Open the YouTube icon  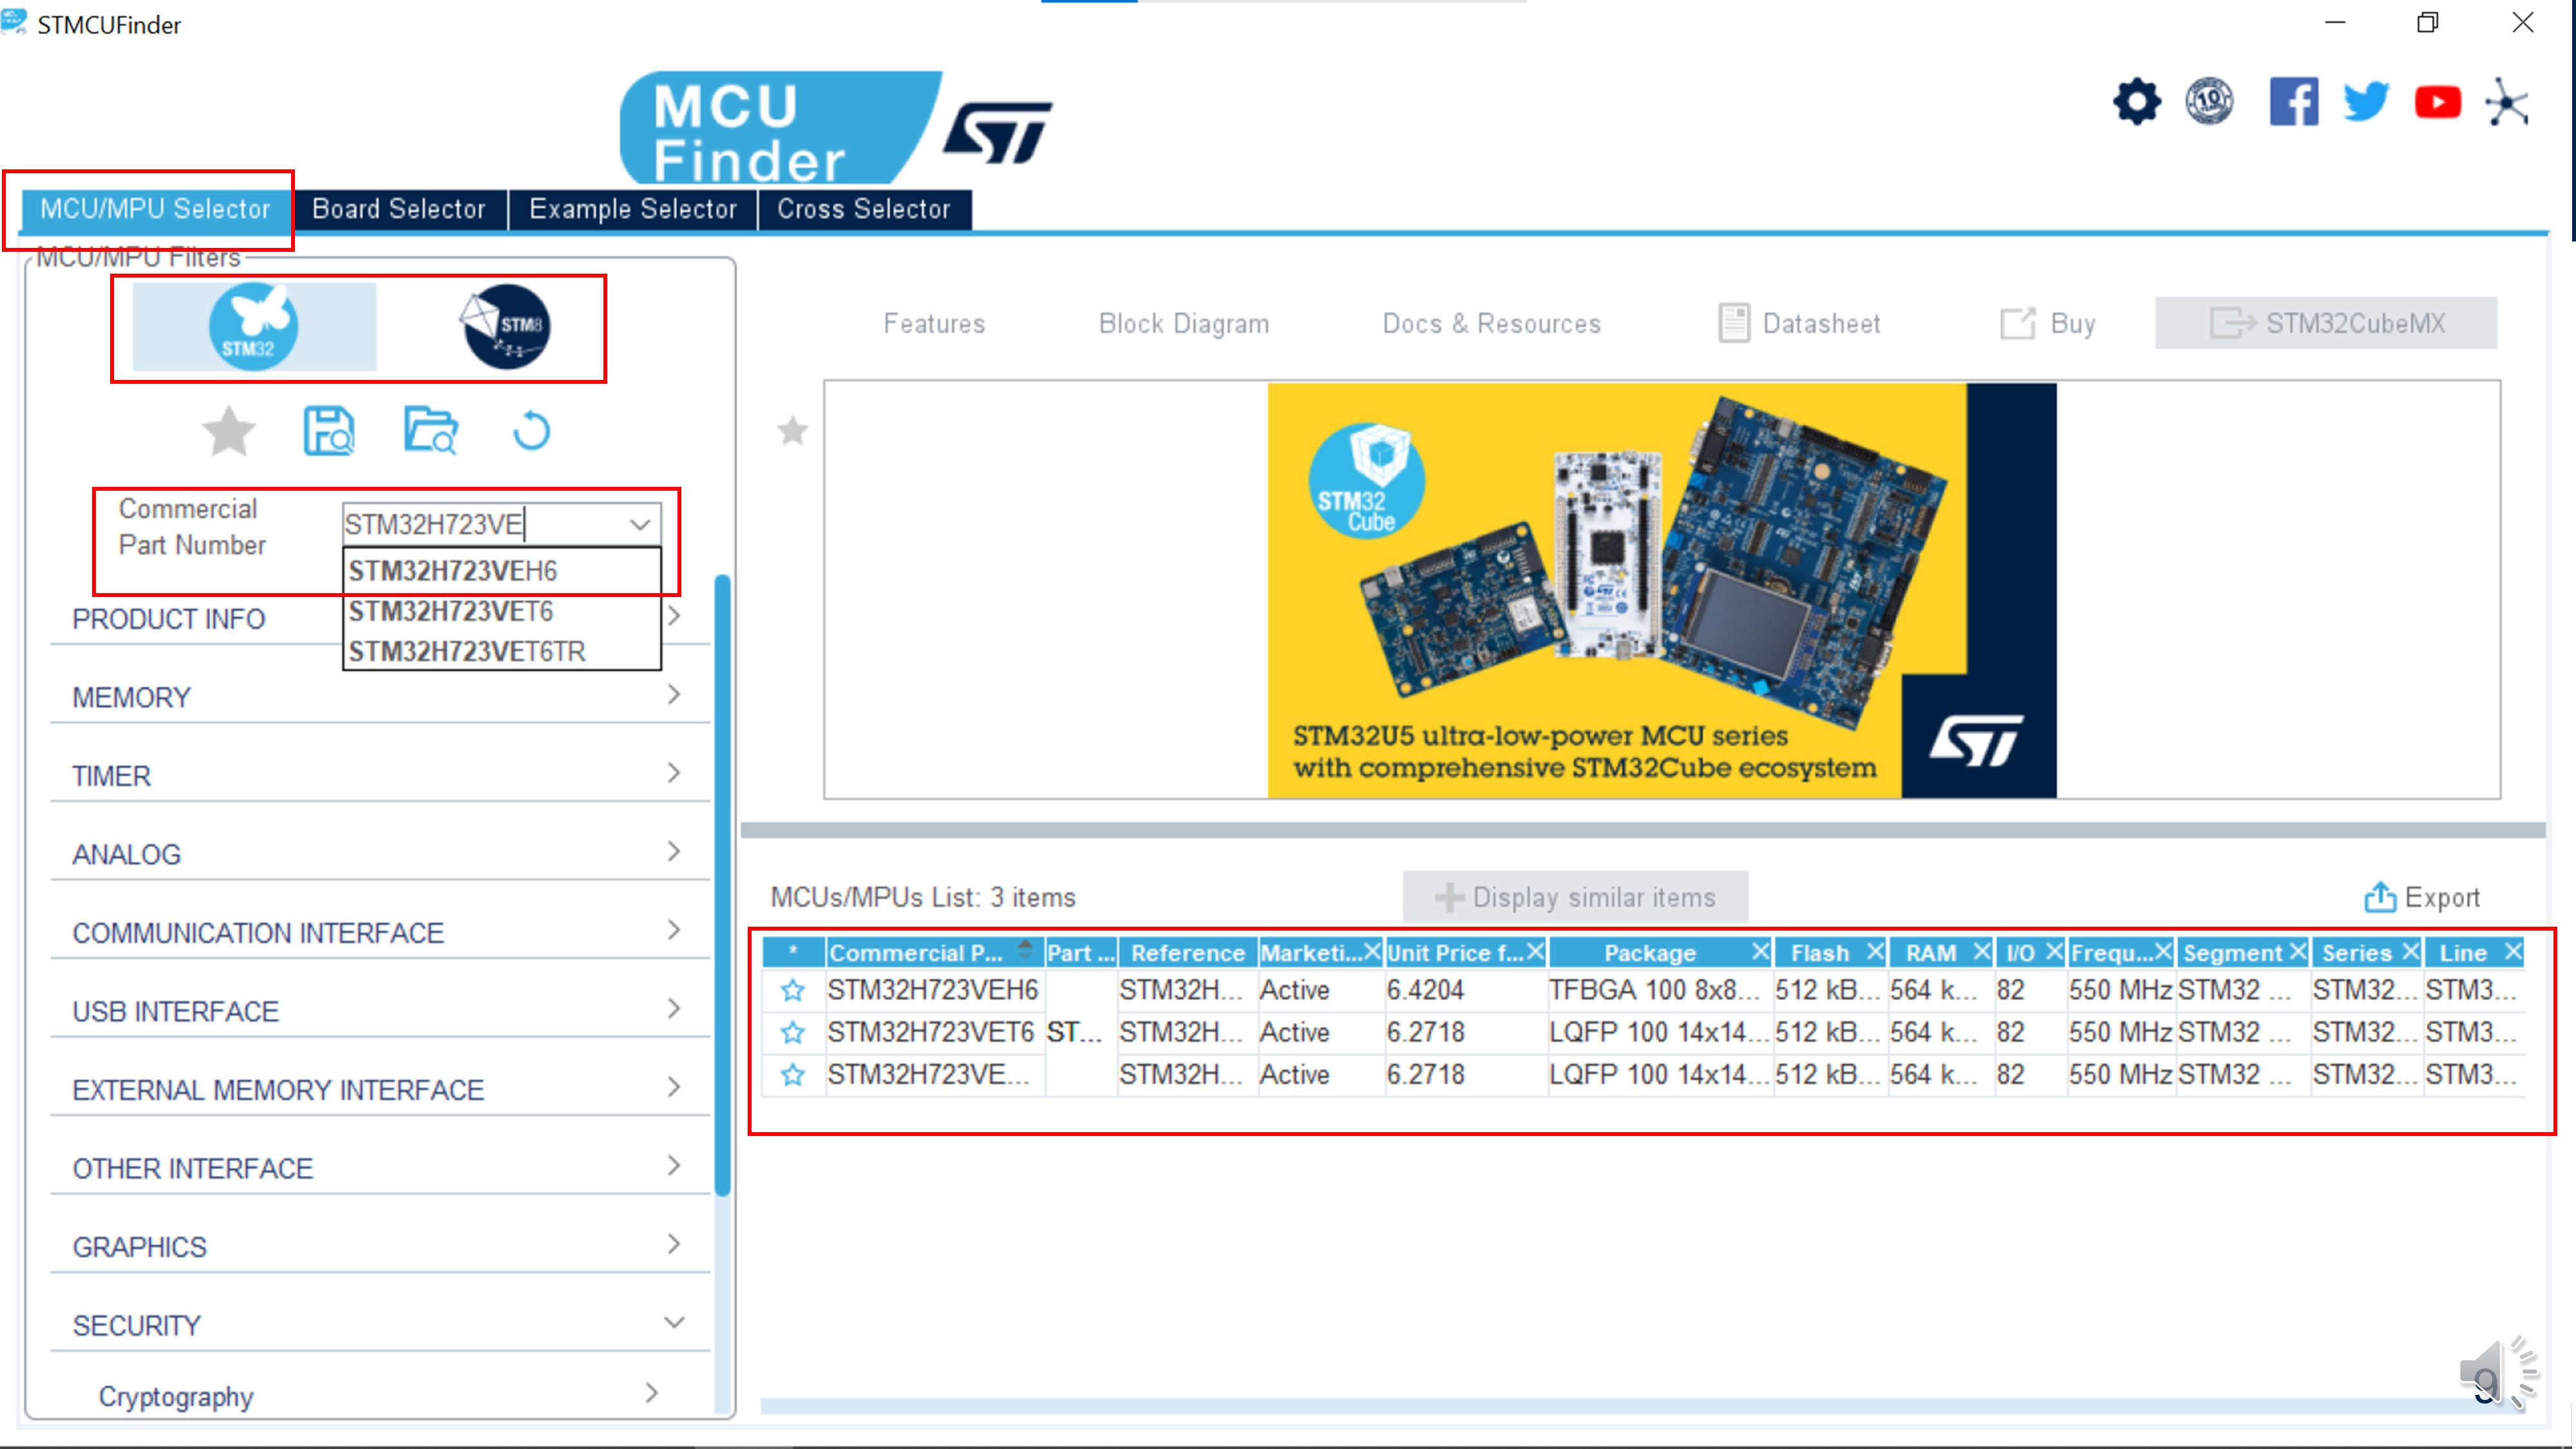[2438, 102]
